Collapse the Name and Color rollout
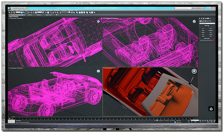The width and height of the screenshot is (223, 132). coord(207,38)
